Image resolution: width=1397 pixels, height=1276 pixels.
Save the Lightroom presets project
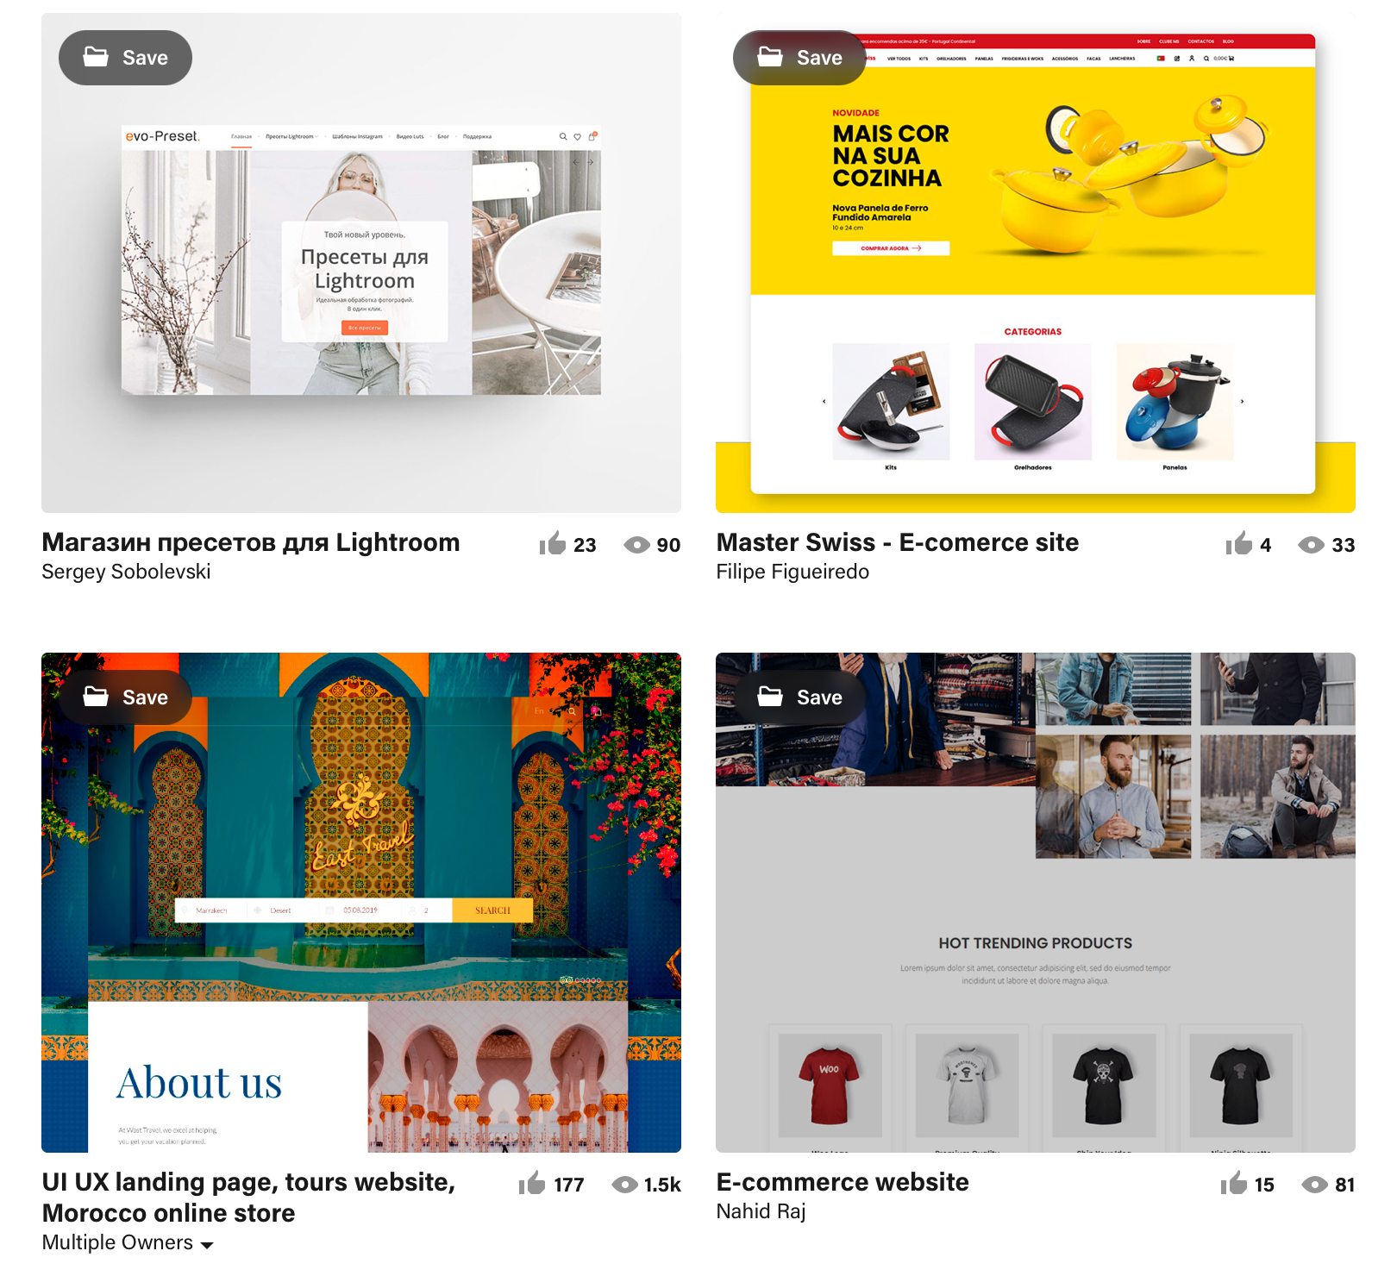click(125, 58)
